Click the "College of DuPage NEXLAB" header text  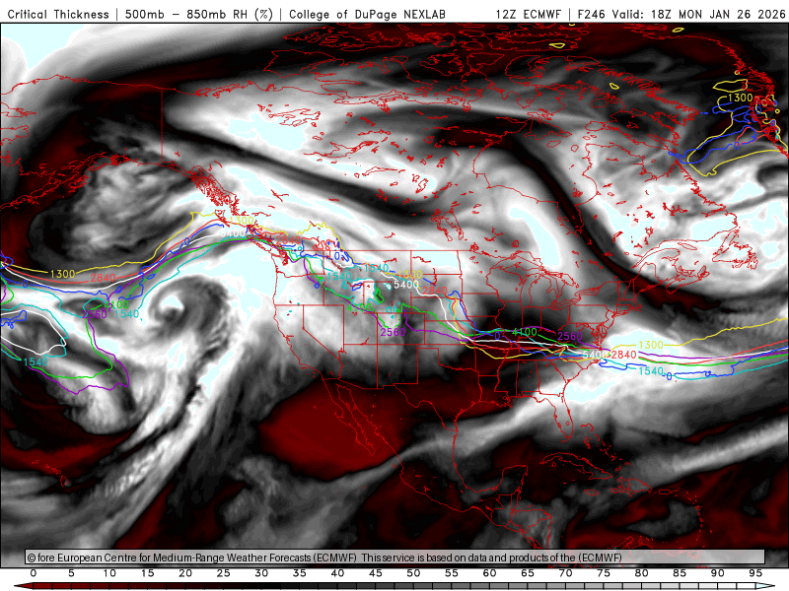pos(367,14)
